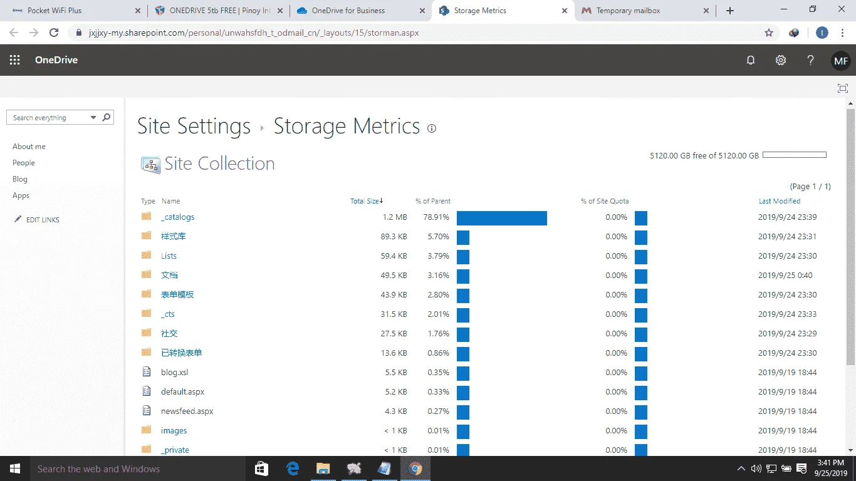Open the help question mark icon
Viewport: 856px width, 481px height.
(x=810, y=60)
